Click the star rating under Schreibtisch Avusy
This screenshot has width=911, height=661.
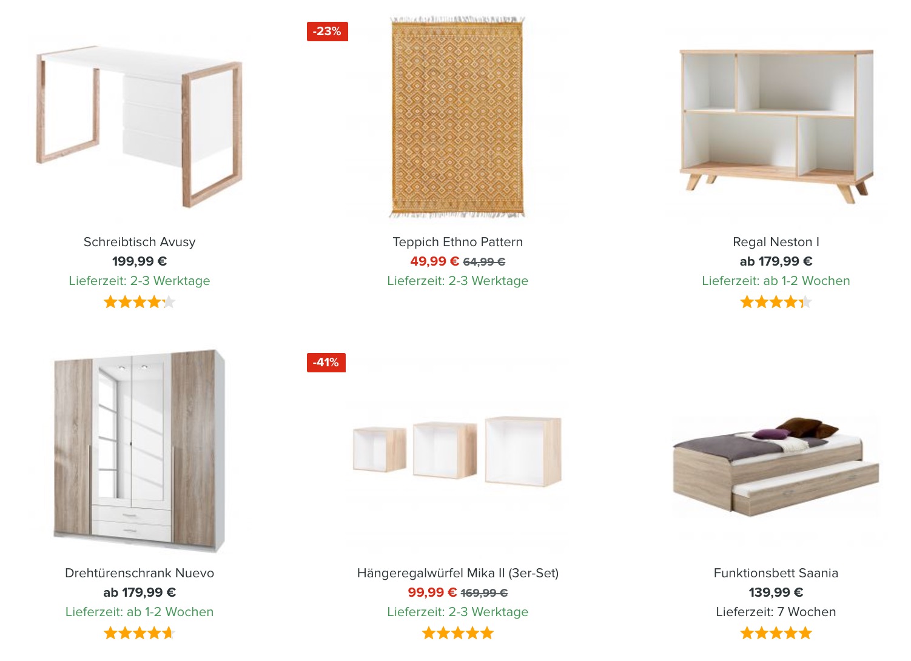(x=140, y=302)
